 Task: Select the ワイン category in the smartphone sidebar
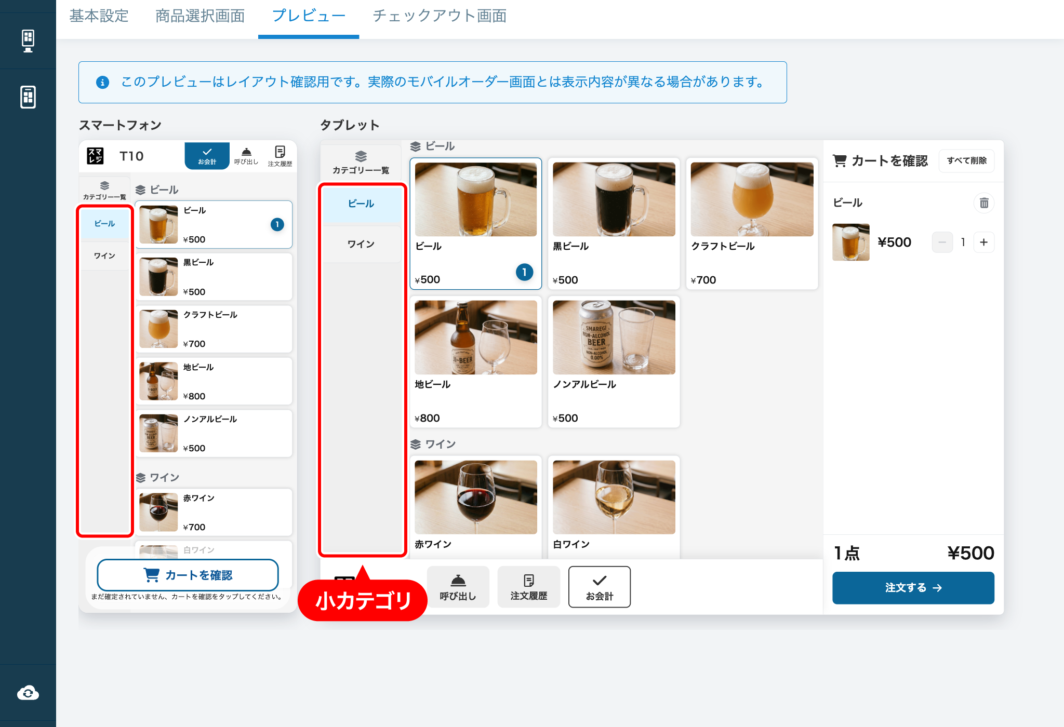pyautogui.click(x=104, y=255)
